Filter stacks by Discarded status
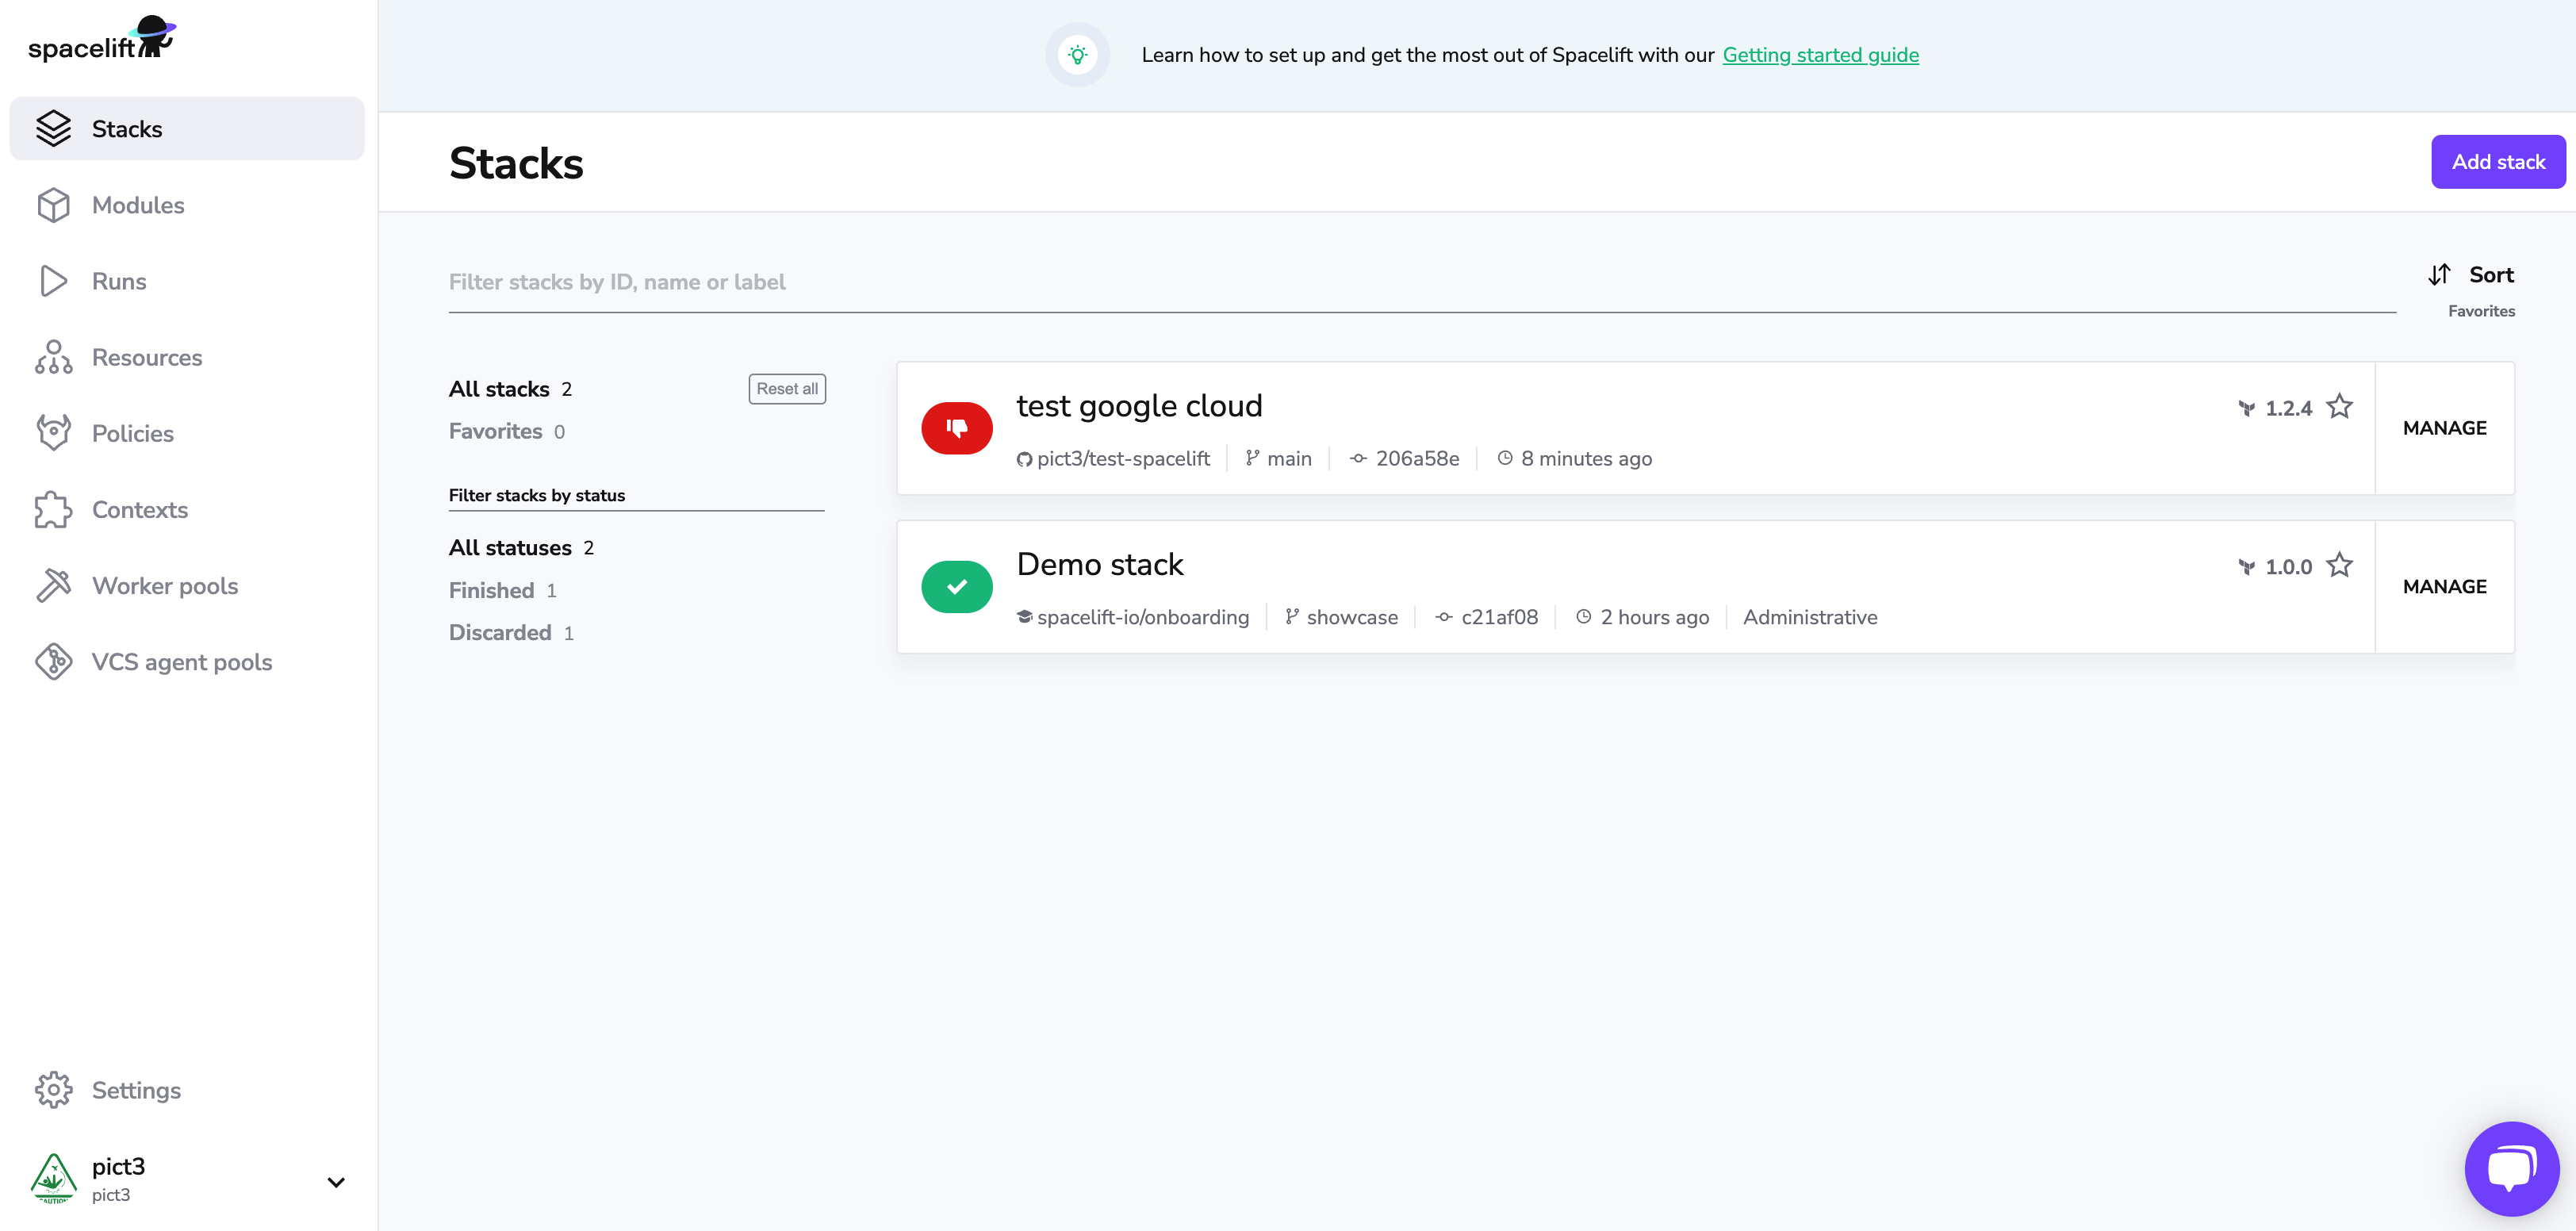This screenshot has width=2576, height=1231. [x=500, y=633]
